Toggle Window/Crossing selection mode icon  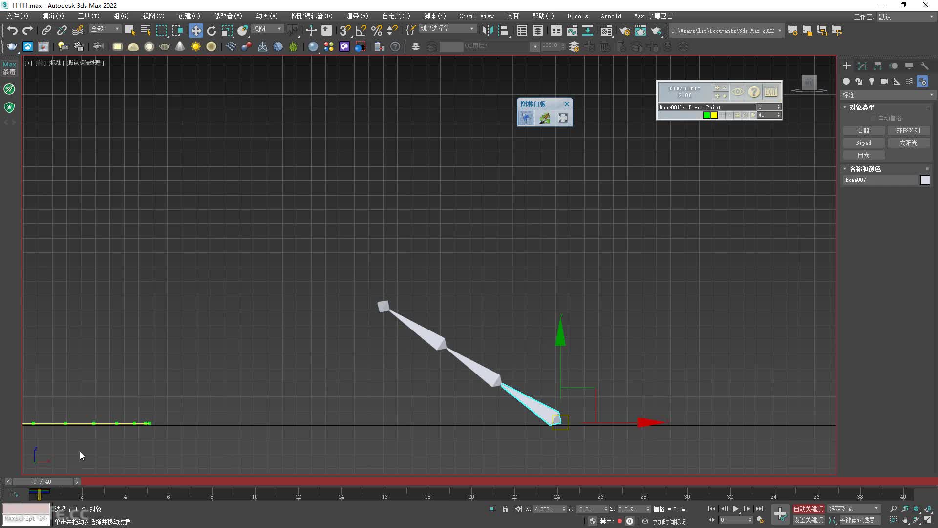(177, 30)
